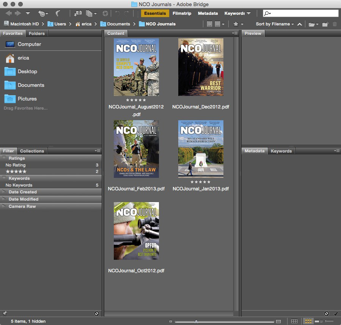
Task: Click the thumbnail size slider handle
Action: 196,321
